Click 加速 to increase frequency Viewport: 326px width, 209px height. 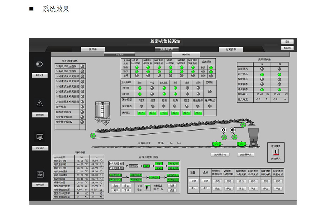coord(172,185)
